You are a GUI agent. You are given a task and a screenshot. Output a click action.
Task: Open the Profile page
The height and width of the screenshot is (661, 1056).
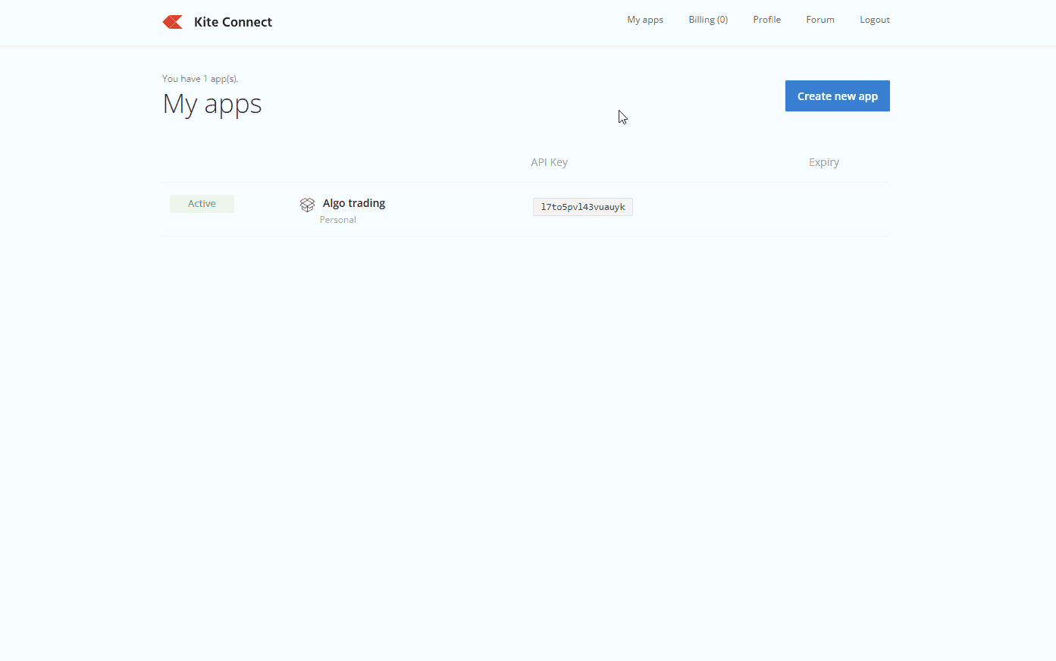766,20
